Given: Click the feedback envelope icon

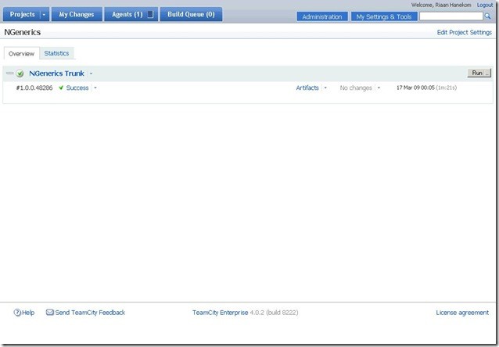Looking at the screenshot, I should point(49,313).
